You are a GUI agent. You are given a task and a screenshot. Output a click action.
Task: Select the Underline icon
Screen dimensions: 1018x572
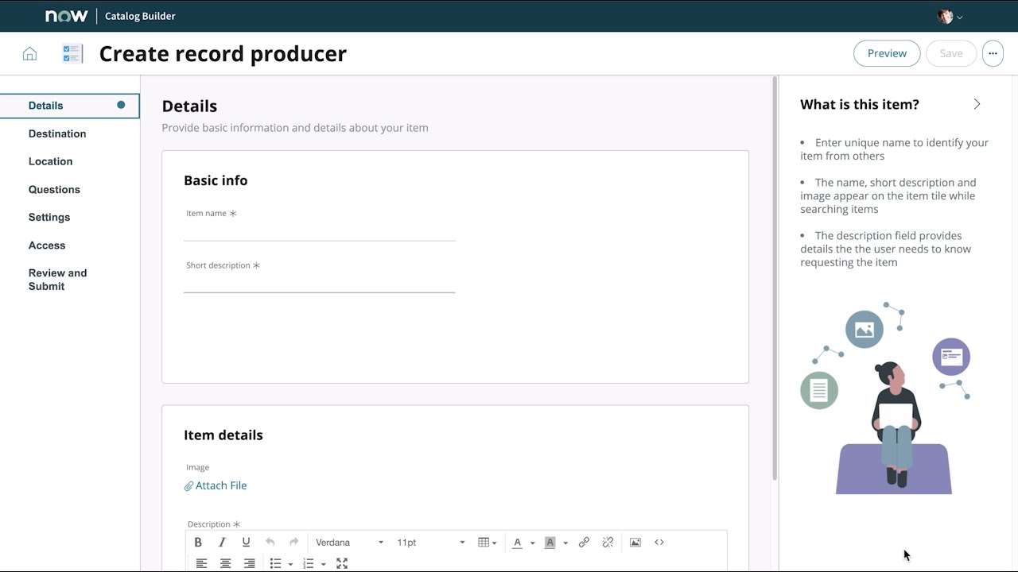click(245, 543)
